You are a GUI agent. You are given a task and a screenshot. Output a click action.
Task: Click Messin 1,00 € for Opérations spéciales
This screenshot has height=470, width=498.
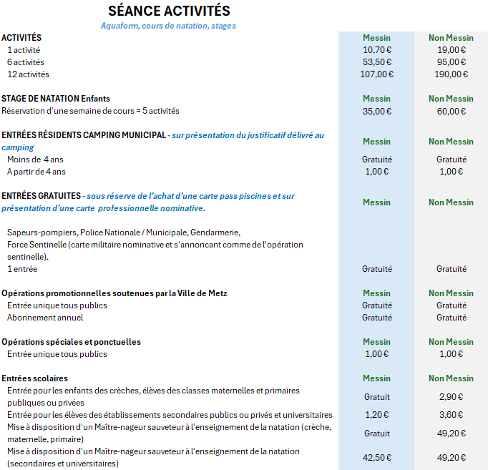click(x=377, y=354)
